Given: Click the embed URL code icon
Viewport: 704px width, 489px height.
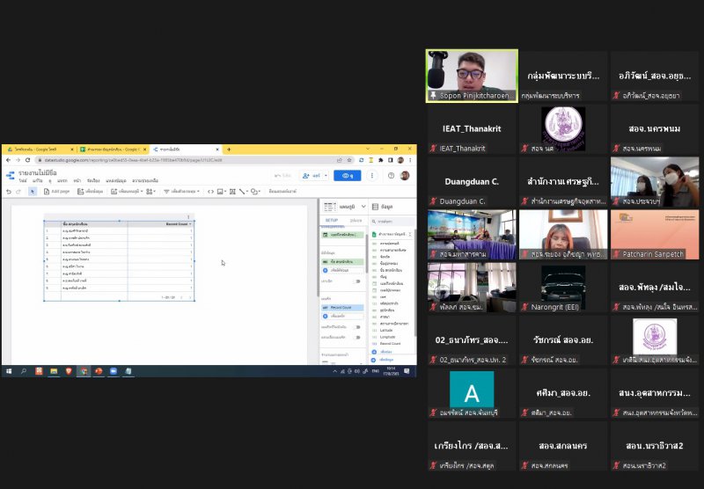Looking at the screenshot, I should click(210, 191).
